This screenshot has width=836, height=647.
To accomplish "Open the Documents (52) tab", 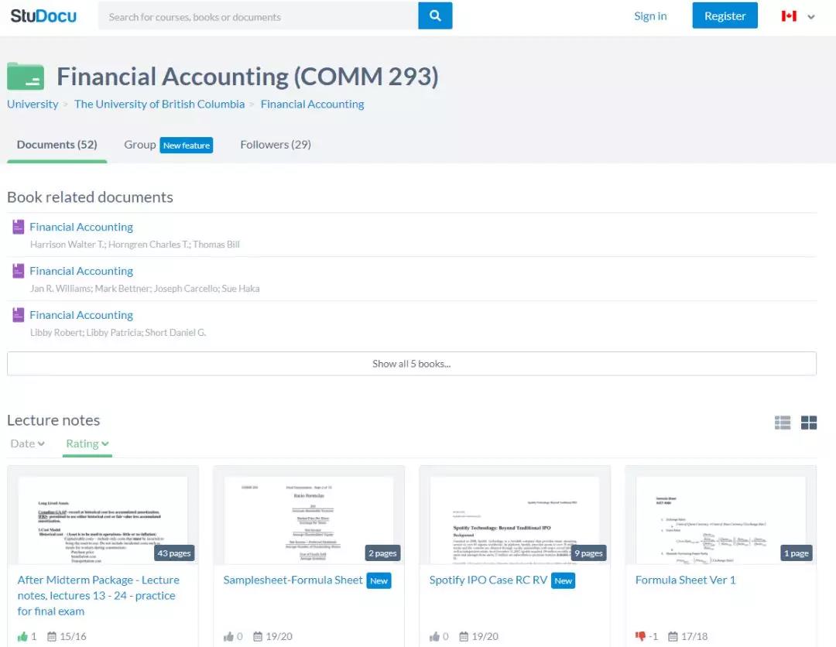I will pyautogui.click(x=57, y=145).
